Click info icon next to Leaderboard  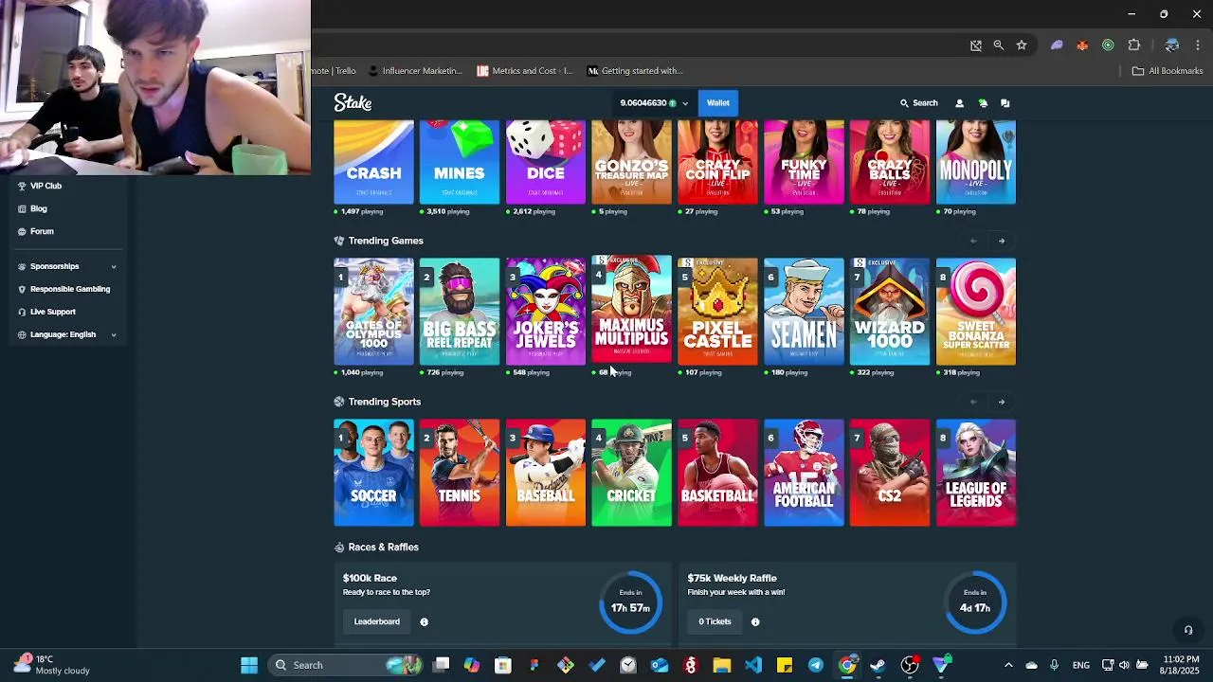pos(424,622)
